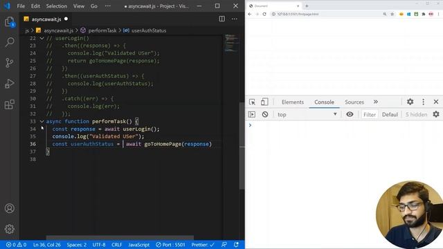Open the notifications bell in status bar
The height and width of the screenshot is (249, 443).
tap(236, 244)
